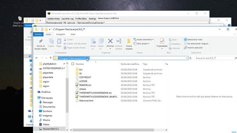
Task: Click the Cambiar nombre icon
Action: pyautogui.click(x=119, y=41)
